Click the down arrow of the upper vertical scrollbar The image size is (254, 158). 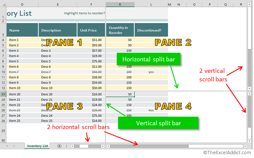(249, 89)
